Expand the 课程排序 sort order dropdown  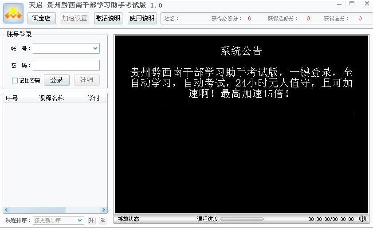(80, 220)
